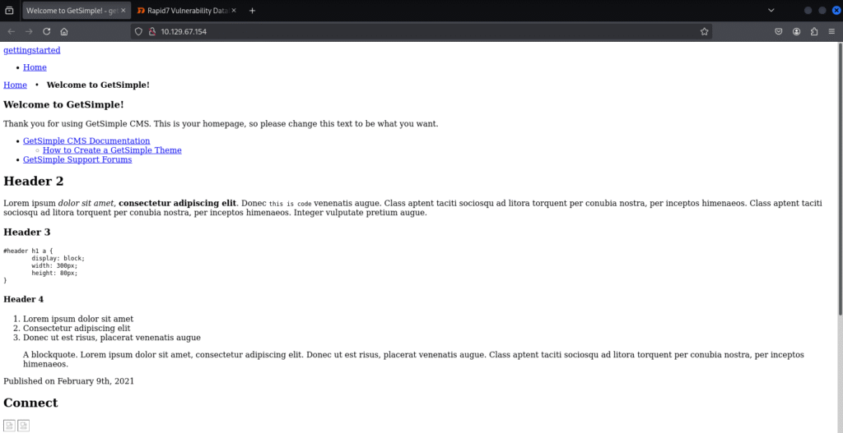Open GetSimple CMS Documentation link

pos(86,141)
